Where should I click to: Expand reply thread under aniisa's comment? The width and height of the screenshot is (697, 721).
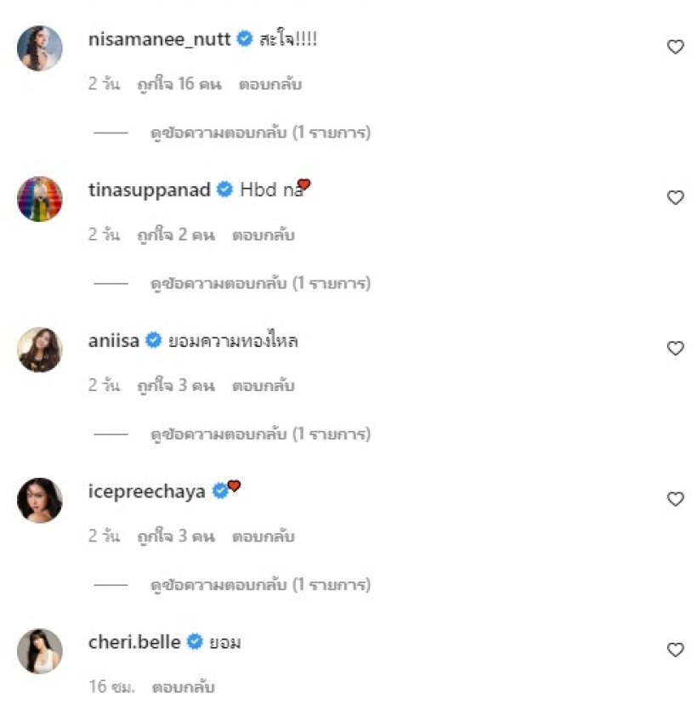pos(260,434)
